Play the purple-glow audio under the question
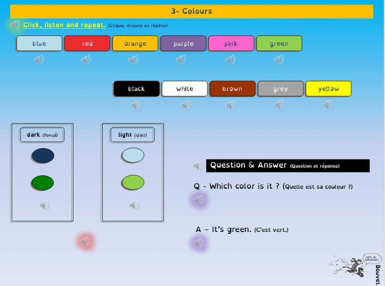This screenshot has width=385, height=286. pos(199,200)
